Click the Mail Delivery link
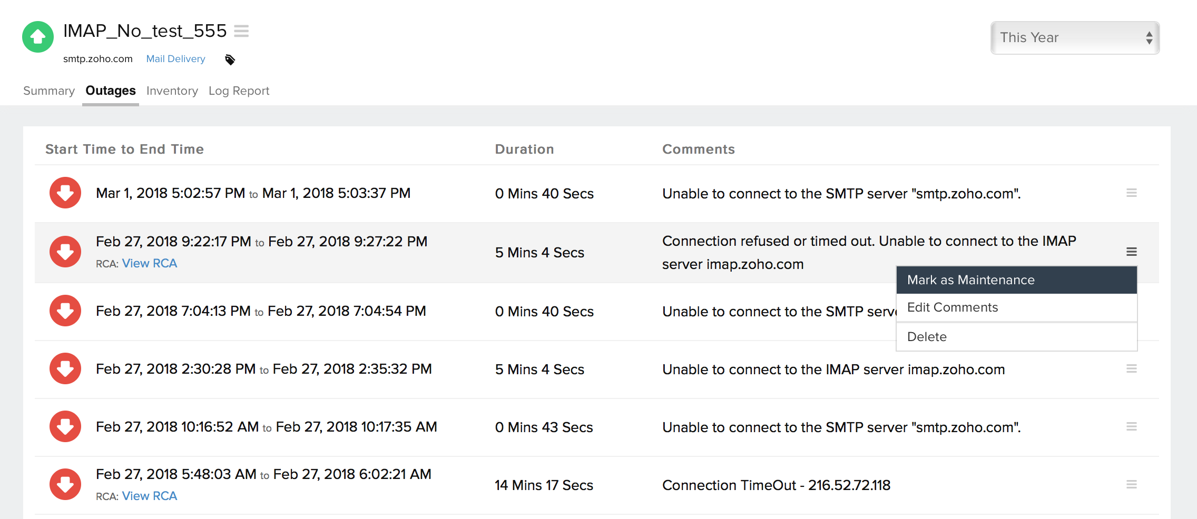Image resolution: width=1197 pixels, height=519 pixels. coord(175,59)
